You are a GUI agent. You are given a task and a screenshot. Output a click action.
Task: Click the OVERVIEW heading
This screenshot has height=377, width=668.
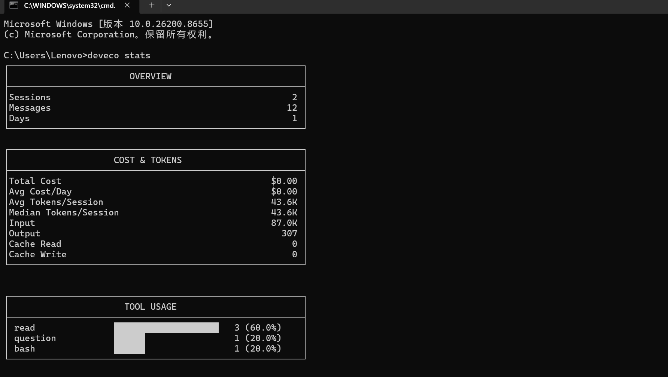click(151, 76)
